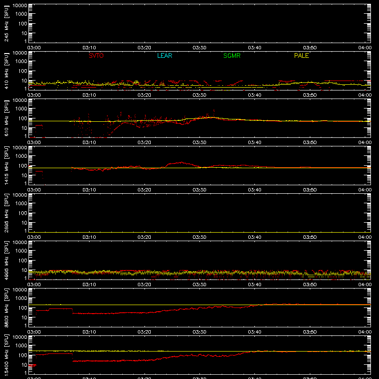379x379 pixels.
Task: Click the red spike peak in 610 MHz plot
Action: pyautogui.click(x=214, y=110)
